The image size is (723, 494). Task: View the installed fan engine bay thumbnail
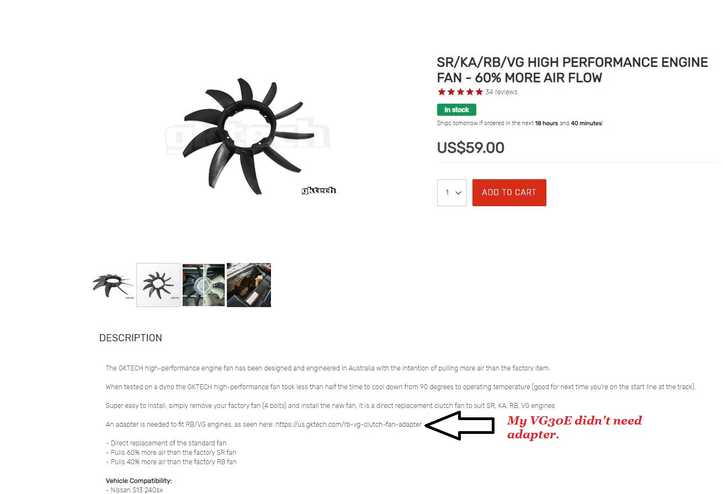pyautogui.click(x=204, y=285)
